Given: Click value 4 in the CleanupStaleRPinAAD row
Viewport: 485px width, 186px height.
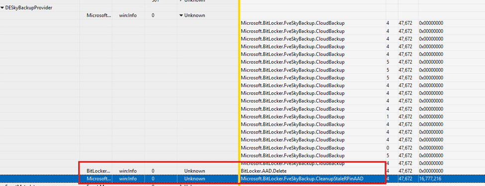Looking at the screenshot, I should tap(388, 178).
